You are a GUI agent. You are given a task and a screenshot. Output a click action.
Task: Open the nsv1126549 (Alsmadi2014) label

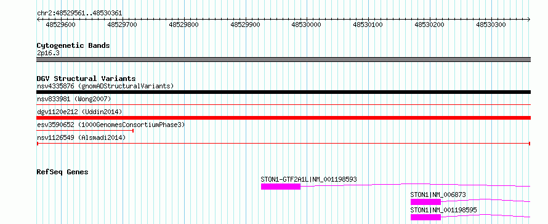(81, 137)
